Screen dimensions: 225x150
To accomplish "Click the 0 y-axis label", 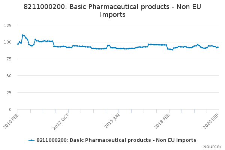I will [x=10, y=109].
